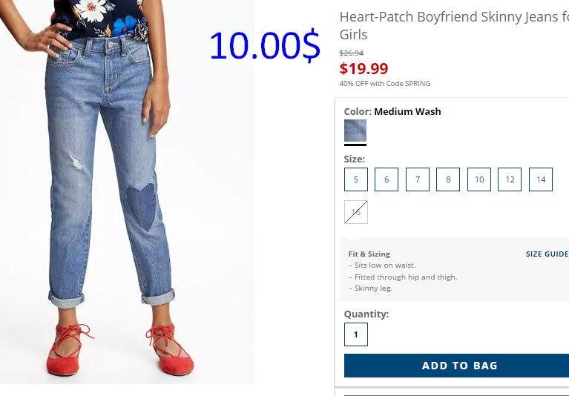
Task: Click the jeans product photo
Action: pyautogui.click(x=127, y=192)
